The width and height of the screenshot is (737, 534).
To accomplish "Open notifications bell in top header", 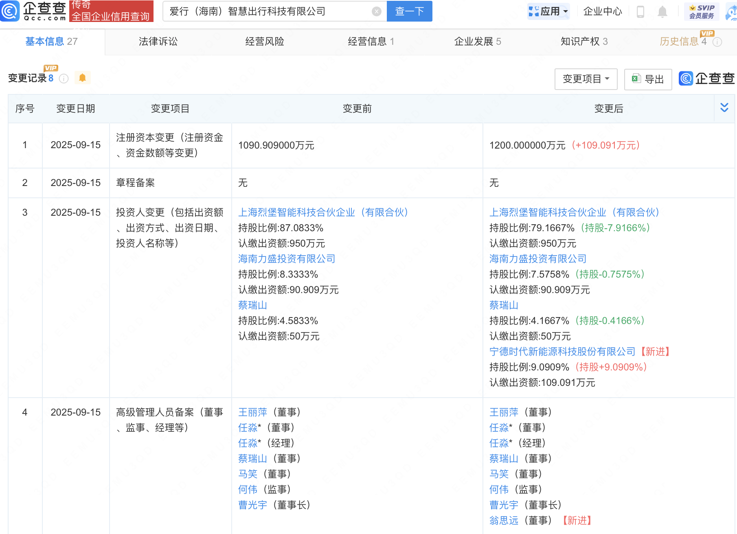I will tap(662, 12).
